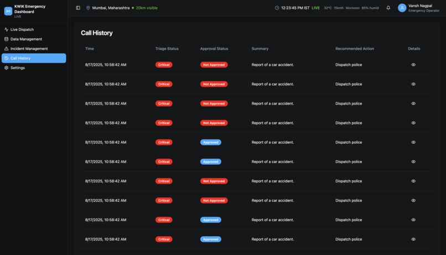Click the Recommended Action column header

click(354, 49)
